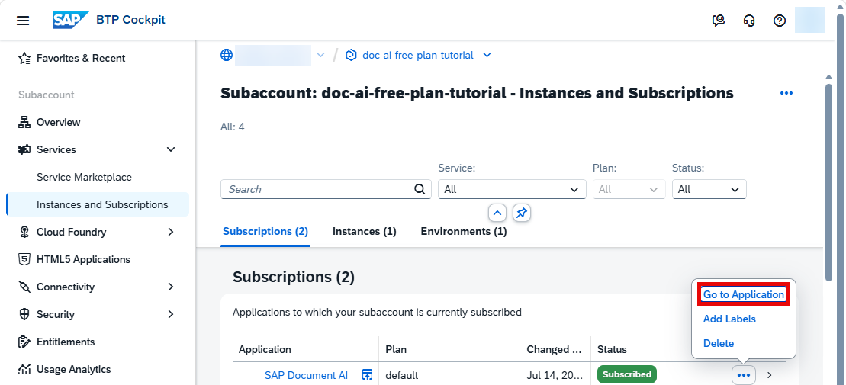
Task: Open the feedback chat icon
Action: click(x=718, y=21)
